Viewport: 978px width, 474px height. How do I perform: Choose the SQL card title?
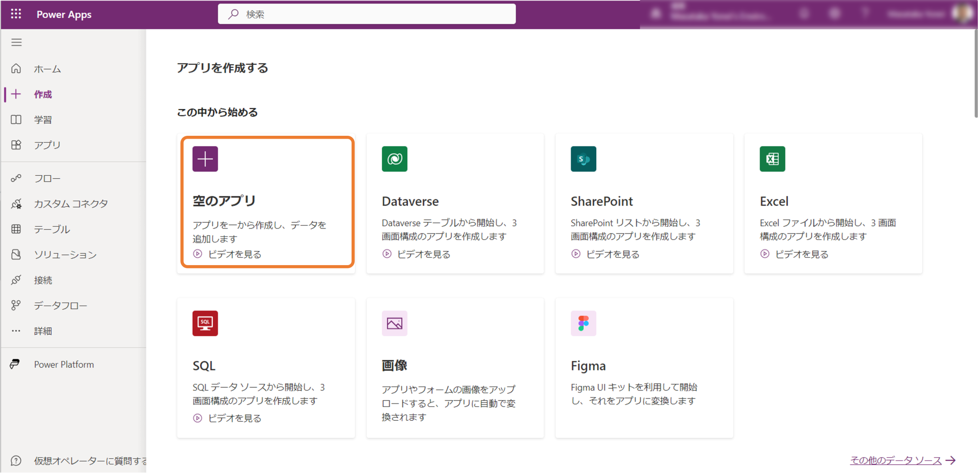(204, 366)
